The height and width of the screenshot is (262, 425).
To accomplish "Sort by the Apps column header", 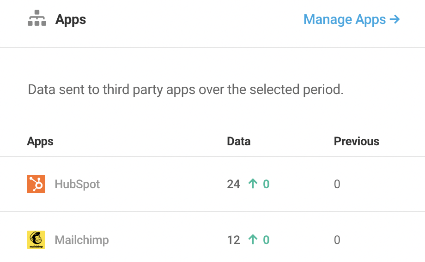I will (40, 141).
